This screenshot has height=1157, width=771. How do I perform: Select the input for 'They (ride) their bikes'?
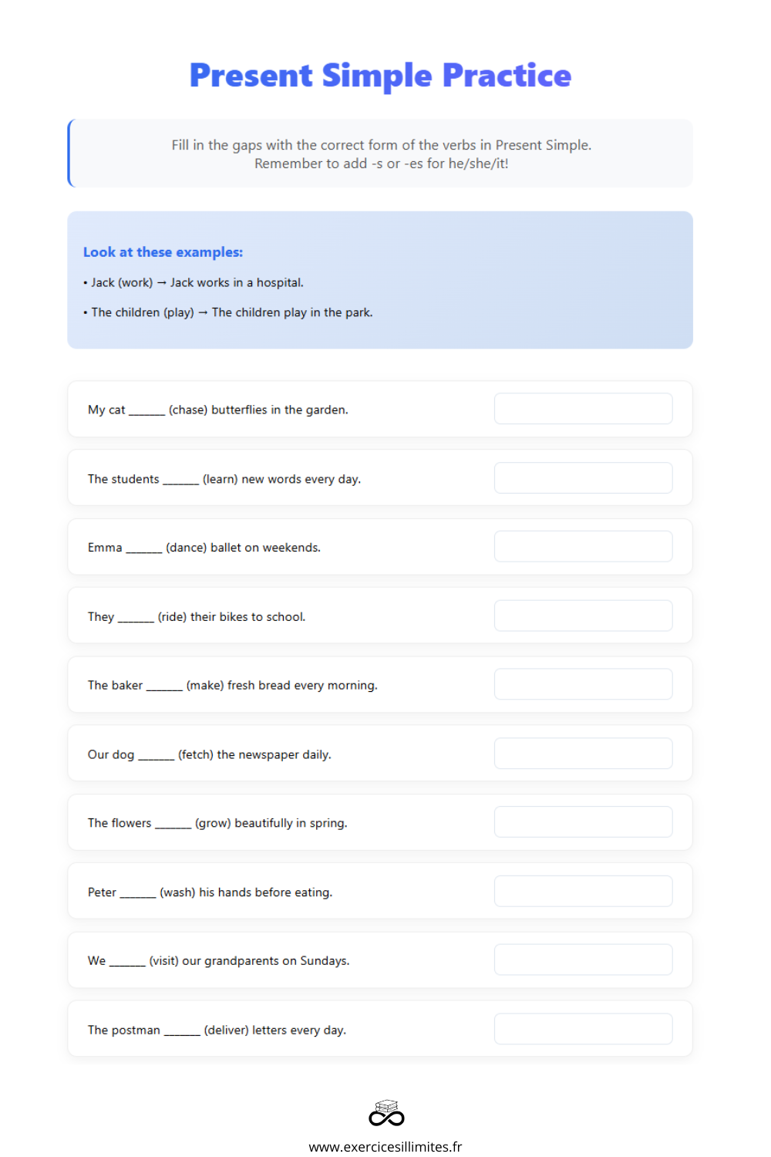point(584,616)
